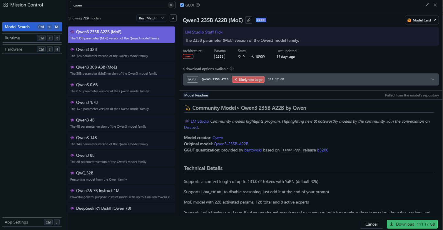443x230 pixels.
Task: Click the DeepSeek R1 Distill model icon
Action: (72, 208)
